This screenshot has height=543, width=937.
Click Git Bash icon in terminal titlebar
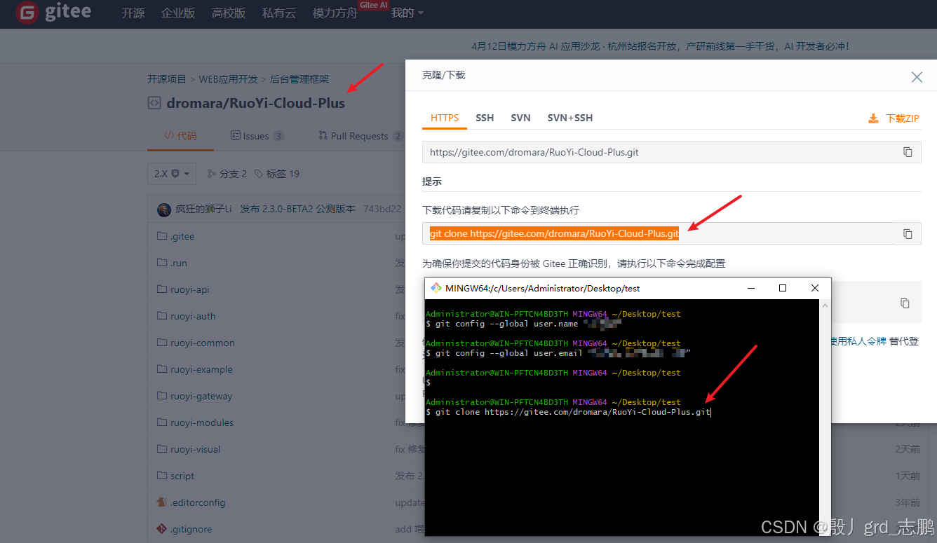pyautogui.click(x=436, y=288)
